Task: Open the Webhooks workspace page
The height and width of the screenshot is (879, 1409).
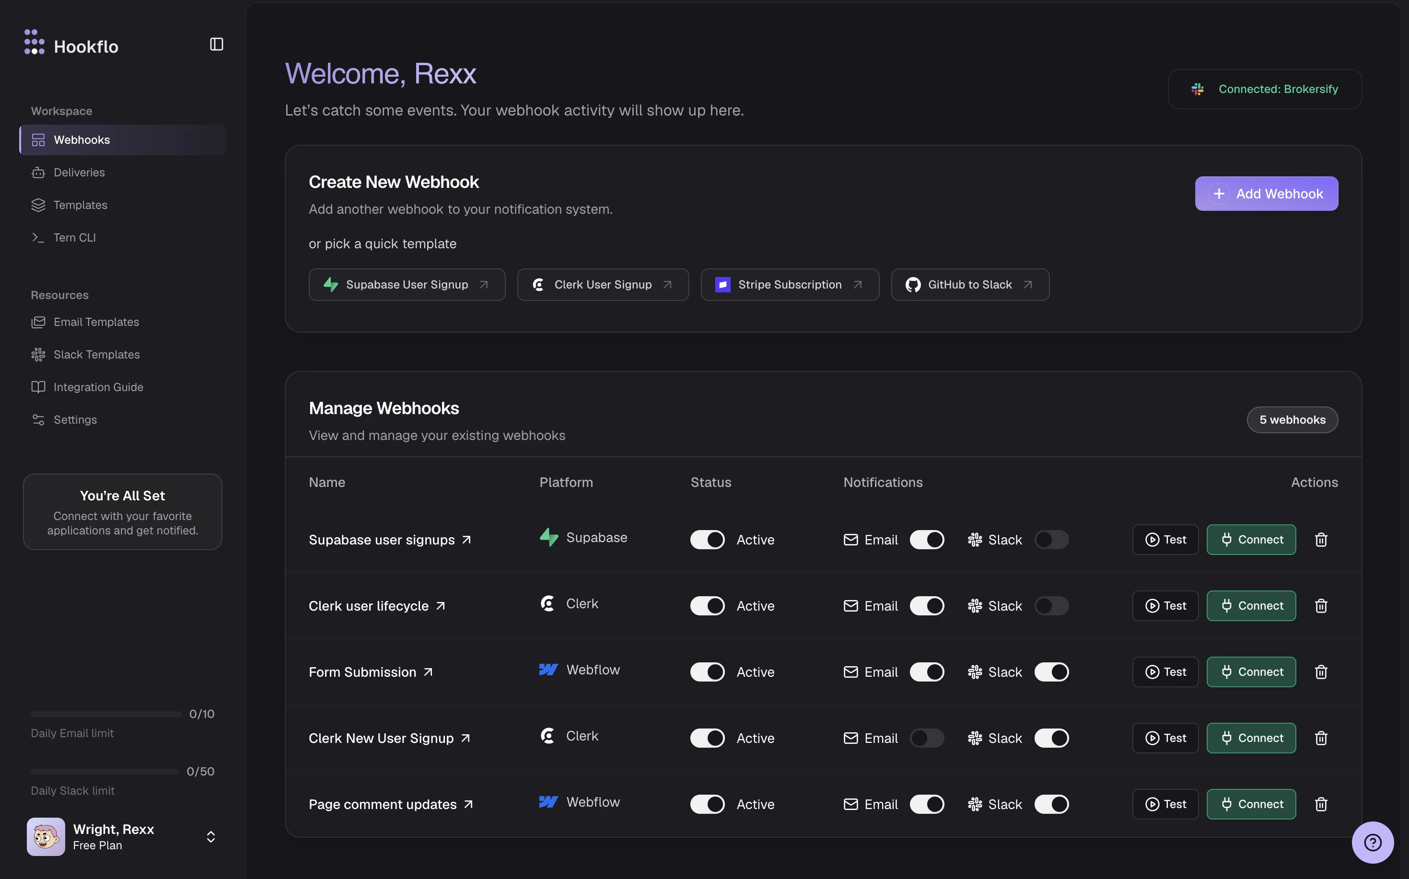Action: point(123,140)
